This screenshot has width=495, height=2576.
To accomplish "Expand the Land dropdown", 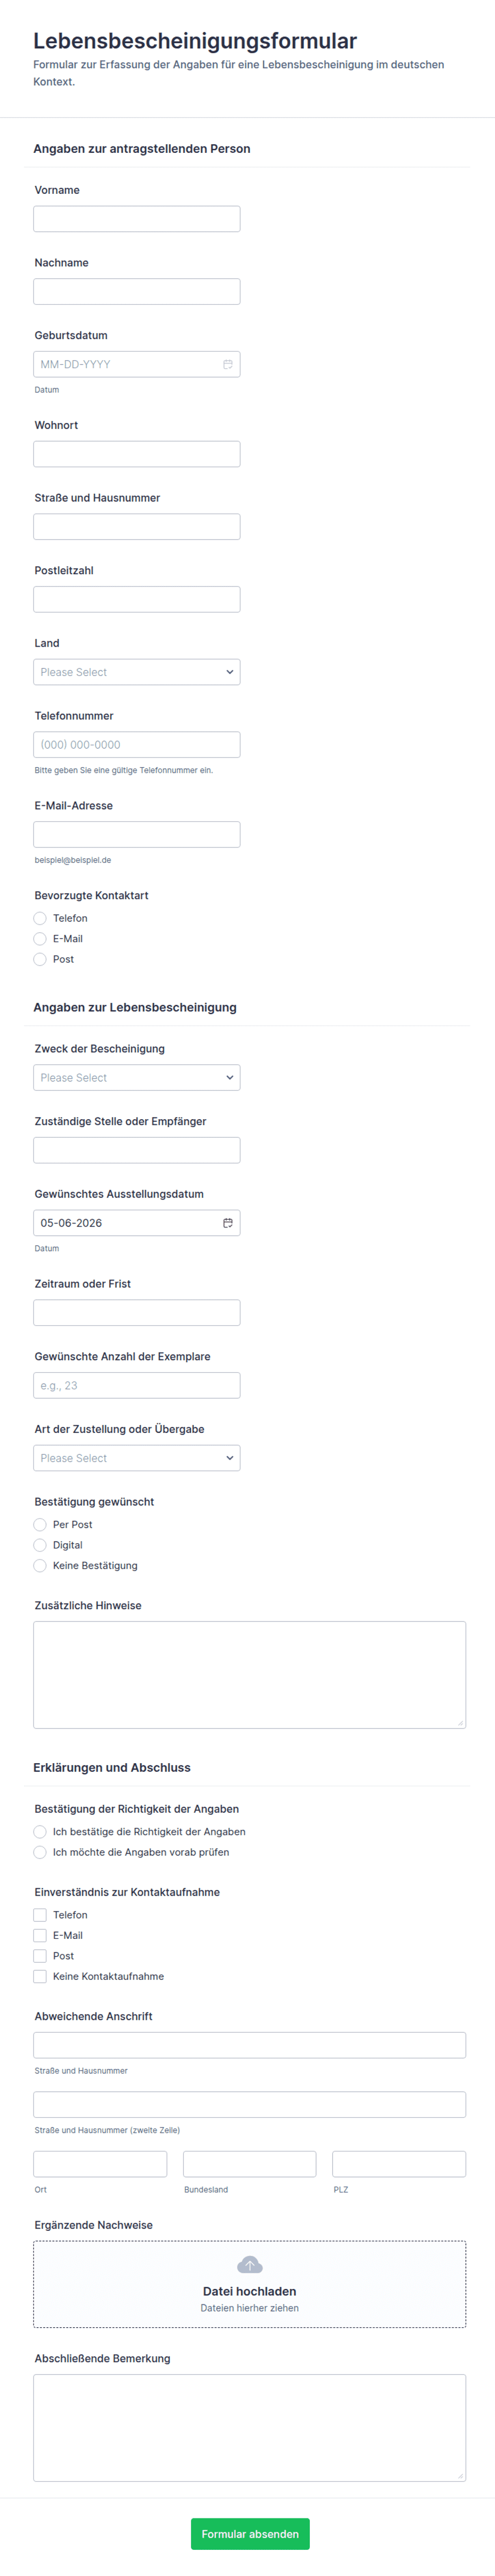I will pos(137,672).
